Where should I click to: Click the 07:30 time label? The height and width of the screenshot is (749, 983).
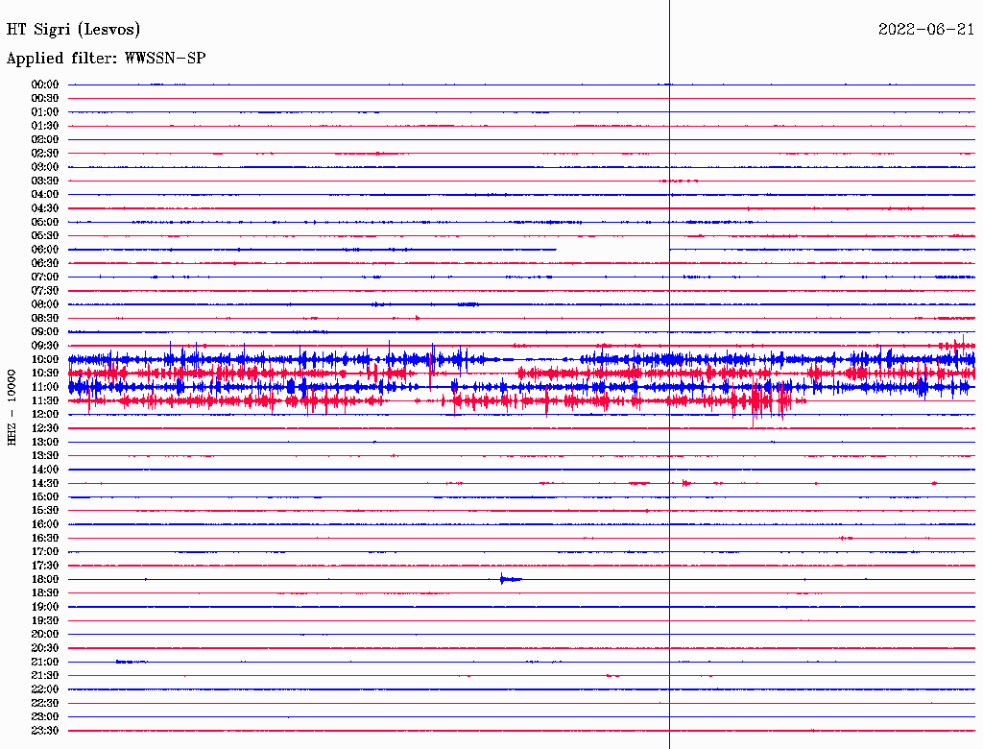[45, 290]
